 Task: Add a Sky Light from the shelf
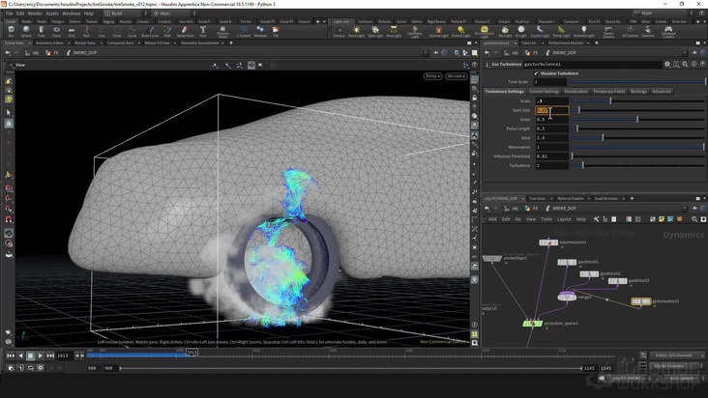tap(505, 31)
